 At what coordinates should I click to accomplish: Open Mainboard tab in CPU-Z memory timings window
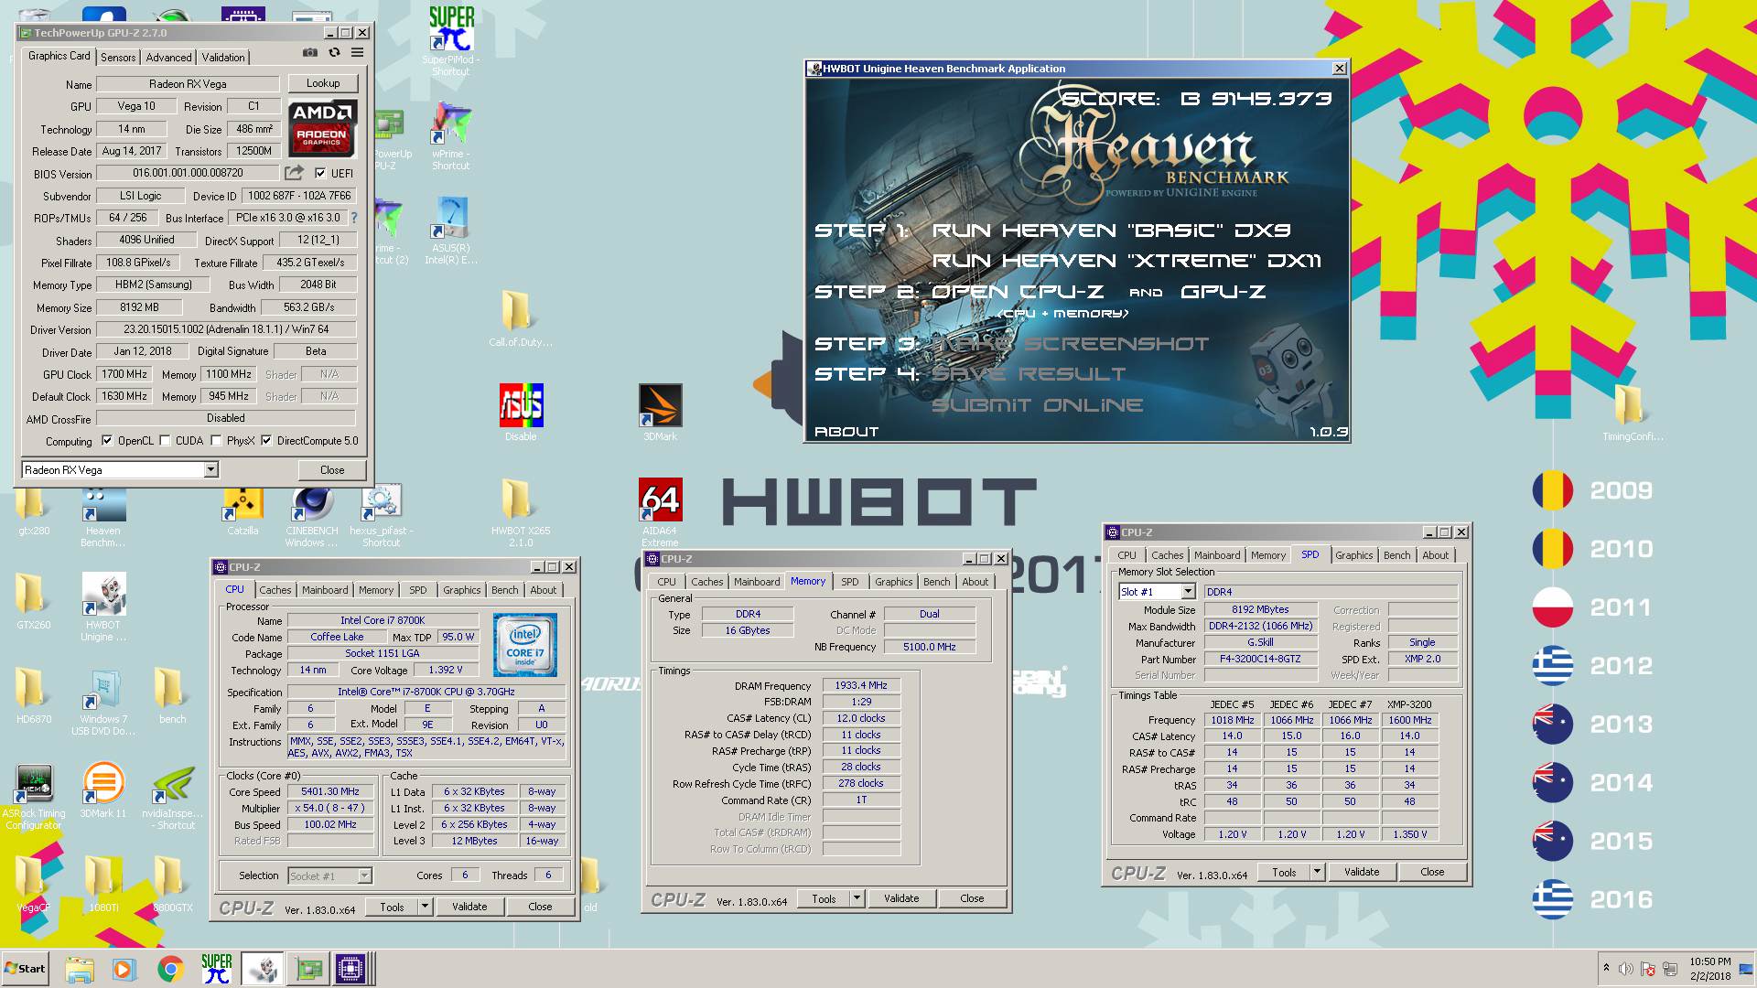pos(757,582)
